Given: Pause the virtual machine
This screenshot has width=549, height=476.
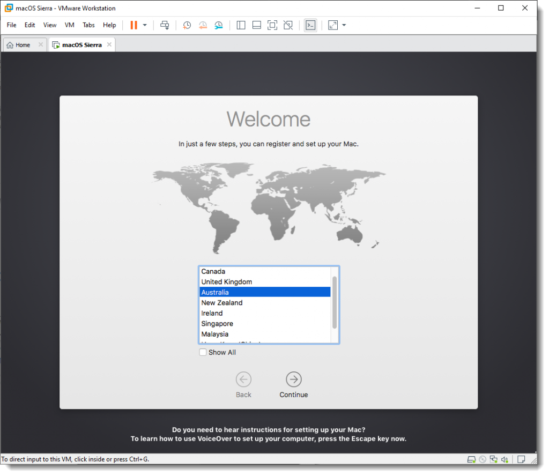Looking at the screenshot, I should click(133, 25).
